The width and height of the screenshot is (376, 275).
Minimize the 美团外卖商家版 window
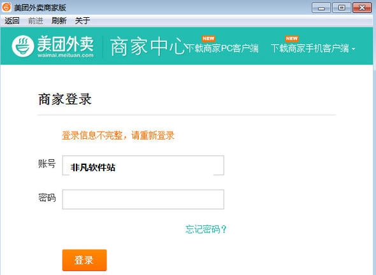click(x=321, y=8)
